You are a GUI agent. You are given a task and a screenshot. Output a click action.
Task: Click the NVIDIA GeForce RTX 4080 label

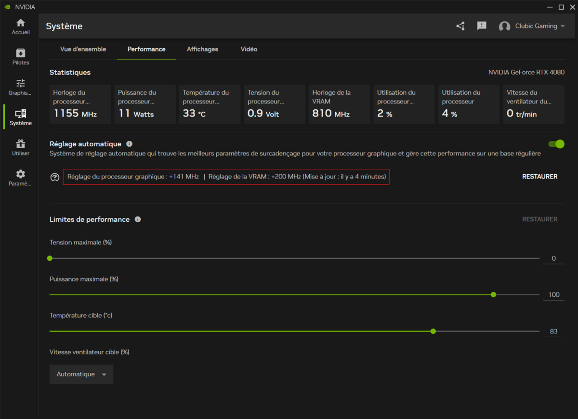[x=526, y=72]
